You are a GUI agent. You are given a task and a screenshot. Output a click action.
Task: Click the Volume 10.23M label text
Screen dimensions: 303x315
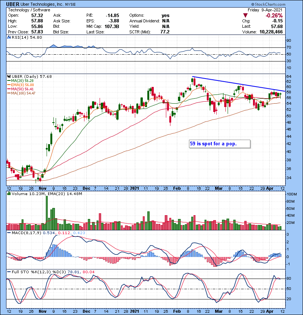click(28, 194)
